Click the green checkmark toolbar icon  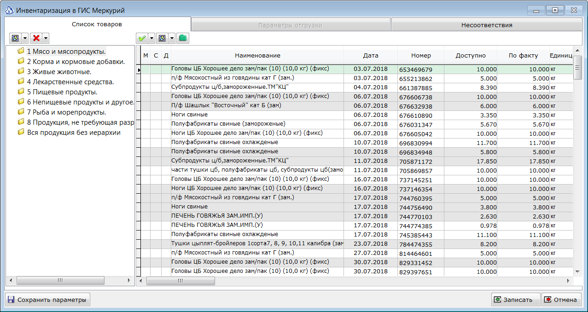(142, 38)
